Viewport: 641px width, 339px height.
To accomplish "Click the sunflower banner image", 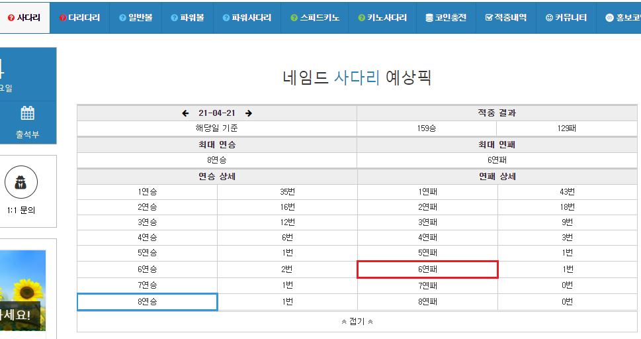I will point(22,290).
